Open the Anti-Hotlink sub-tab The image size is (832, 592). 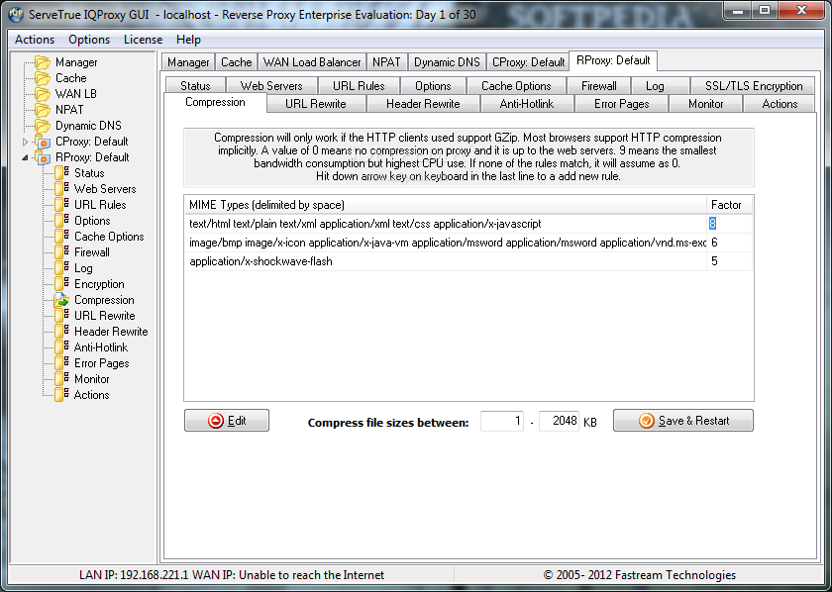pyautogui.click(x=526, y=104)
